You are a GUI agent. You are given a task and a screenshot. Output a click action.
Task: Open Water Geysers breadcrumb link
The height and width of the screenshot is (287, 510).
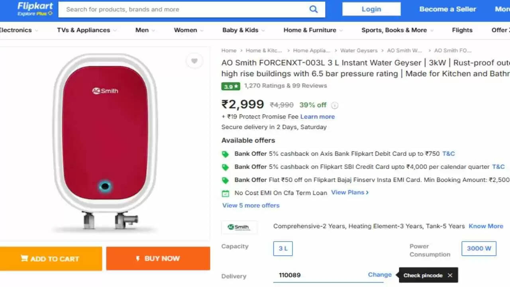tap(359, 51)
